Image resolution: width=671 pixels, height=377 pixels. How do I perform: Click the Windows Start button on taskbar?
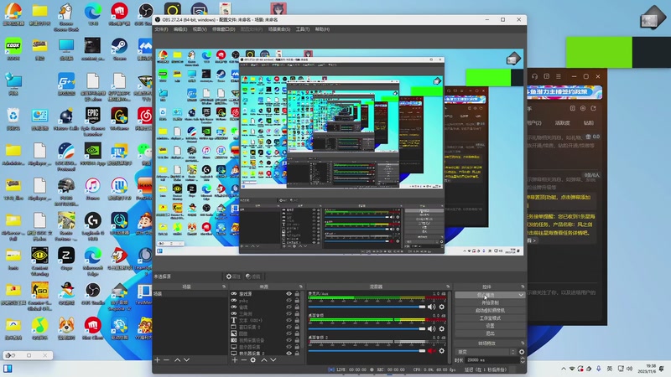click(x=8, y=369)
